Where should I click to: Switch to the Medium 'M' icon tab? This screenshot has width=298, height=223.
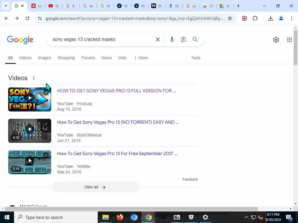(157, 6)
